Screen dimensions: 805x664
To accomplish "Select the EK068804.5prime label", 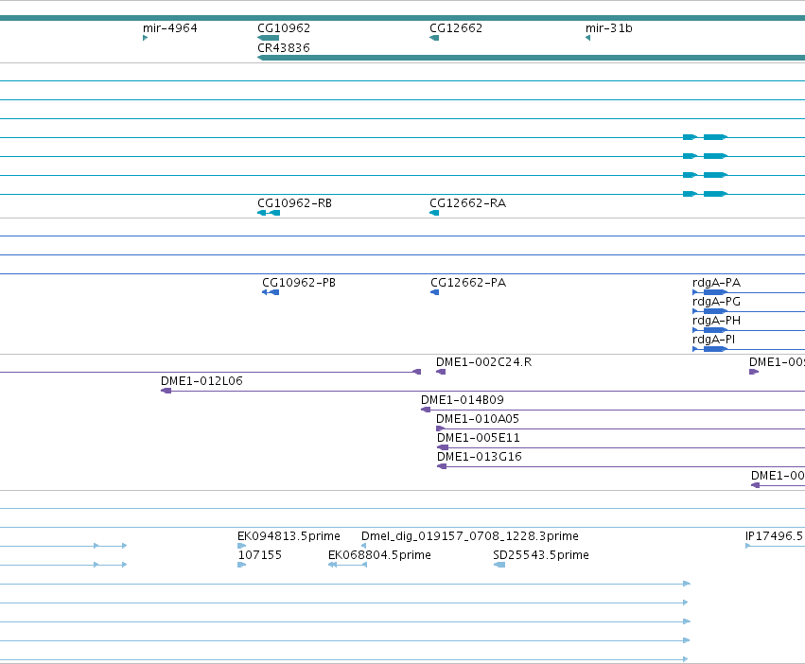I will click(379, 555).
